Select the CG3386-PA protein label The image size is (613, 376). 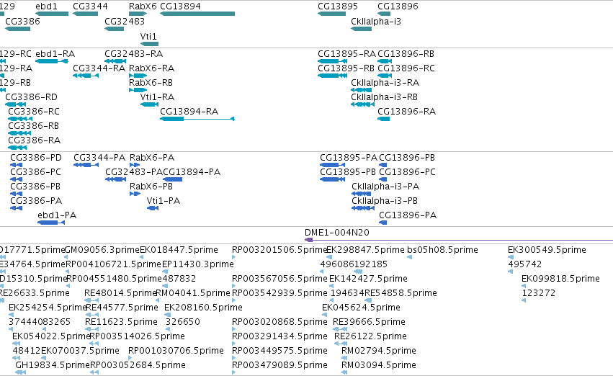point(36,201)
